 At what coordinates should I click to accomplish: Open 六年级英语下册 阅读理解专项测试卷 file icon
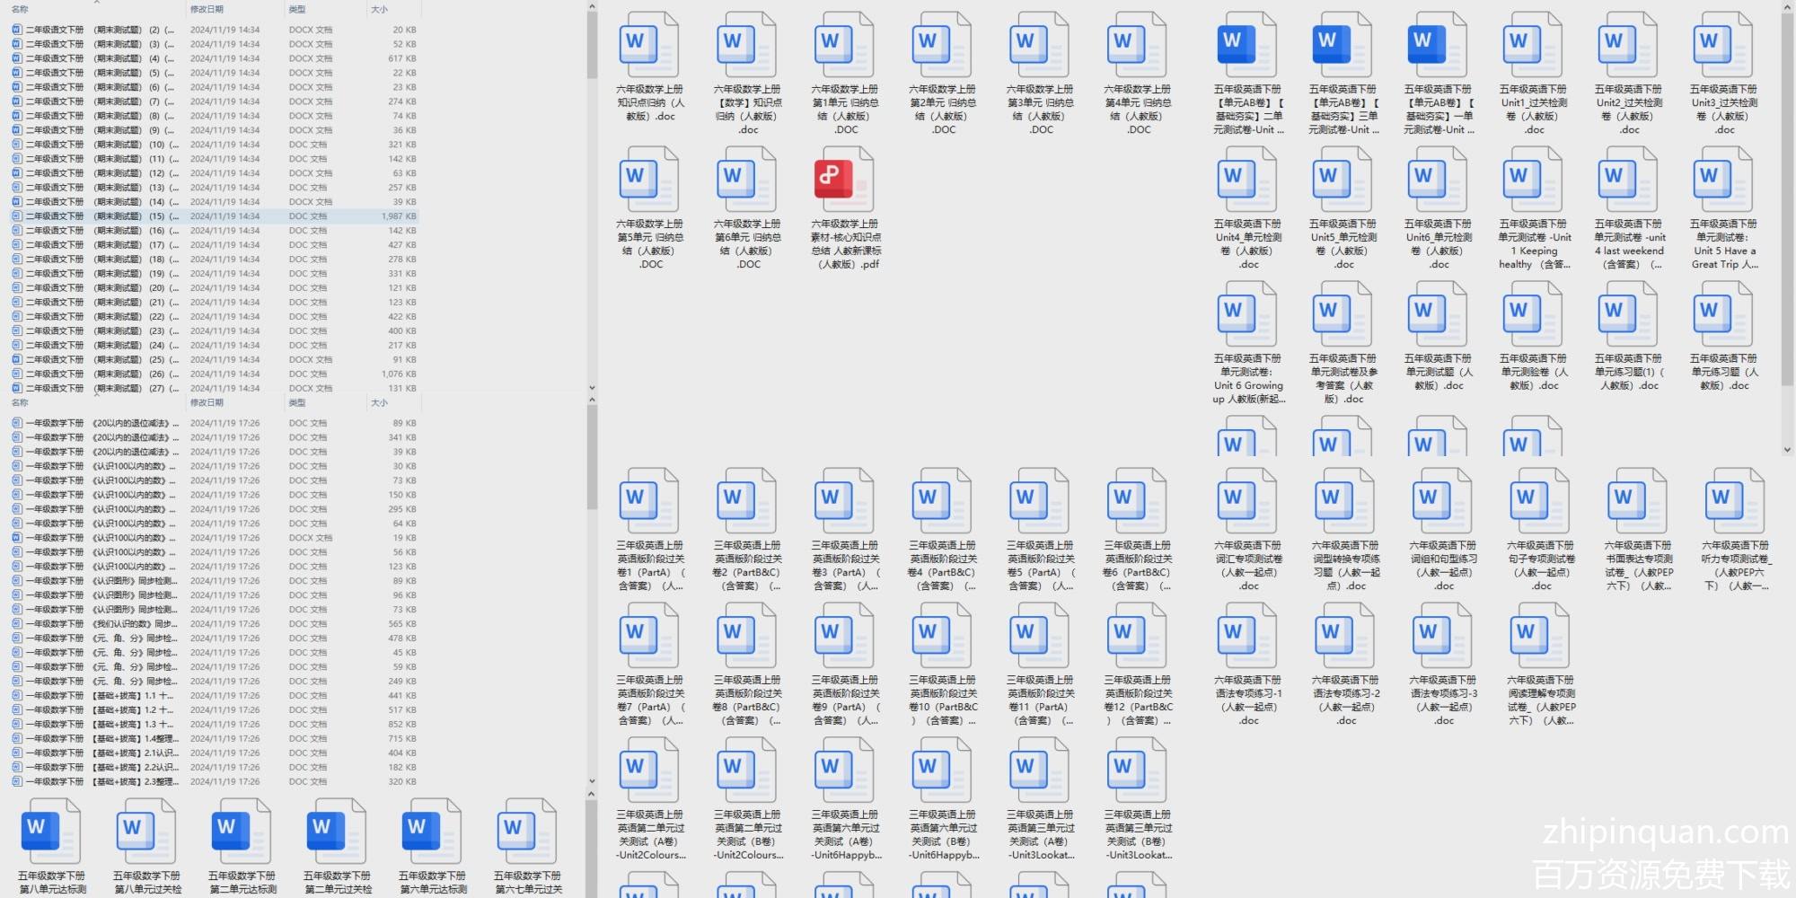click(1539, 636)
